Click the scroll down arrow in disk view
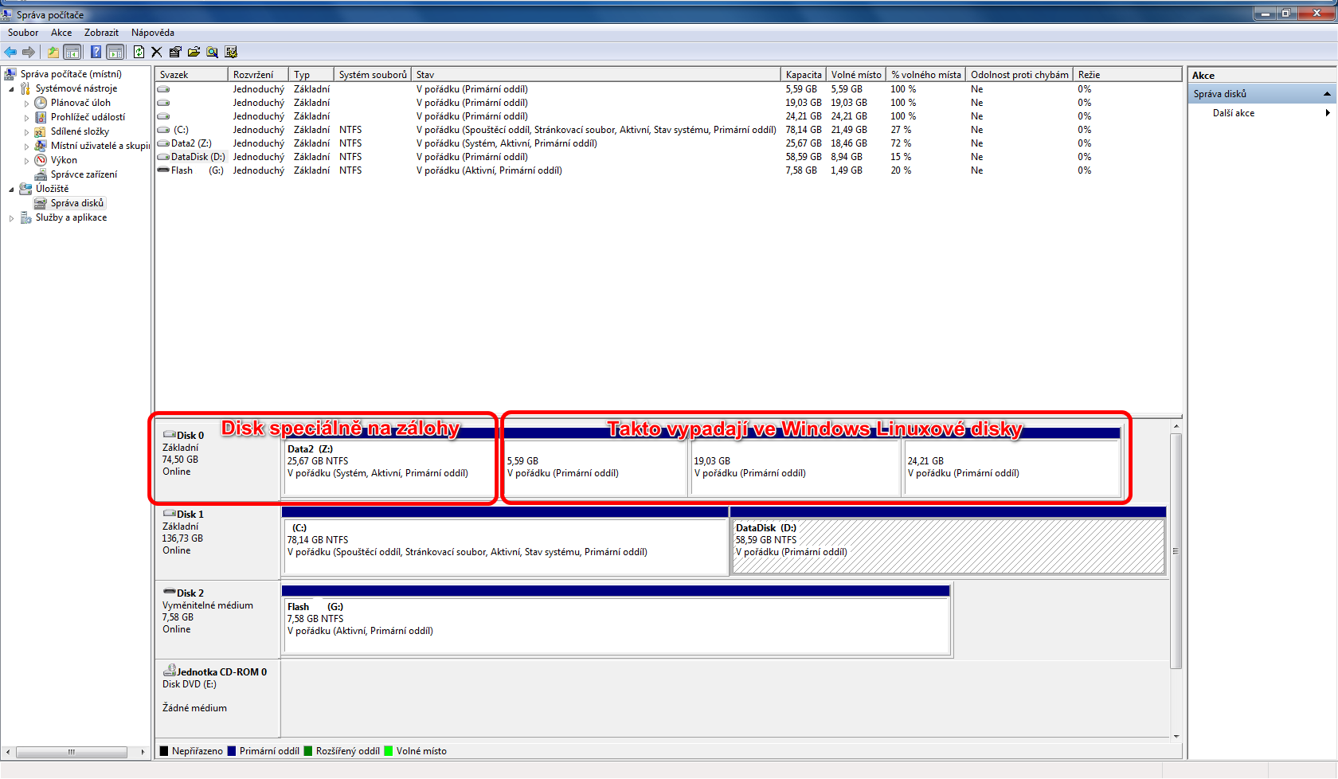The width and height of the screenshot is (1338, 779). point(1176,737)
